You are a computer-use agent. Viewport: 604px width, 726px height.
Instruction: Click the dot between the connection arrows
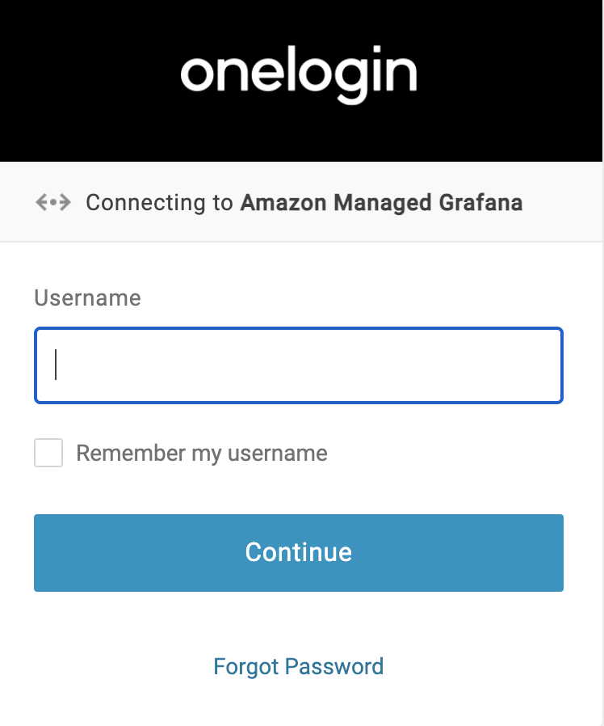(53, 202)
